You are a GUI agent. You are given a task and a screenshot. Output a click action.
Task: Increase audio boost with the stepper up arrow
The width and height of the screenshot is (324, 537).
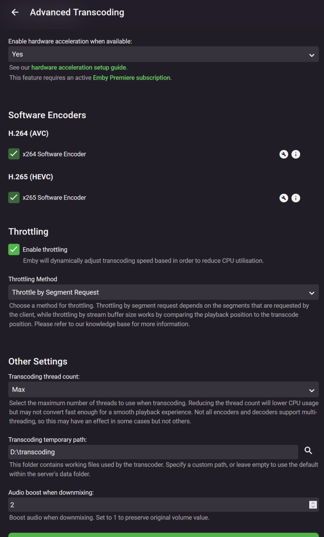(312, 503)
